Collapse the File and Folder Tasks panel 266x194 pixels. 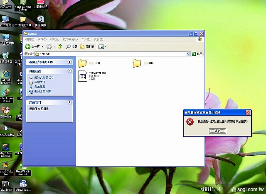(x=69, y=62)
